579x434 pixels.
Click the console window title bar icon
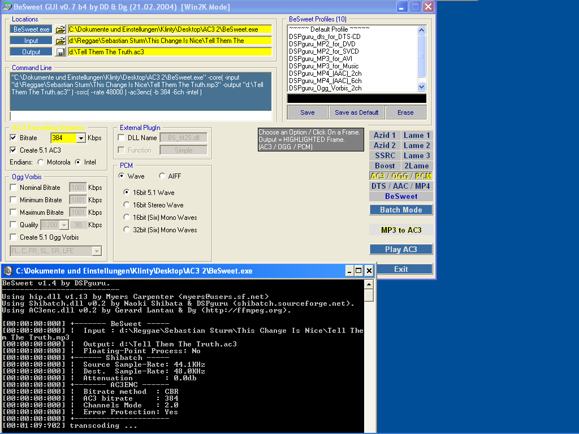[8, 271]
